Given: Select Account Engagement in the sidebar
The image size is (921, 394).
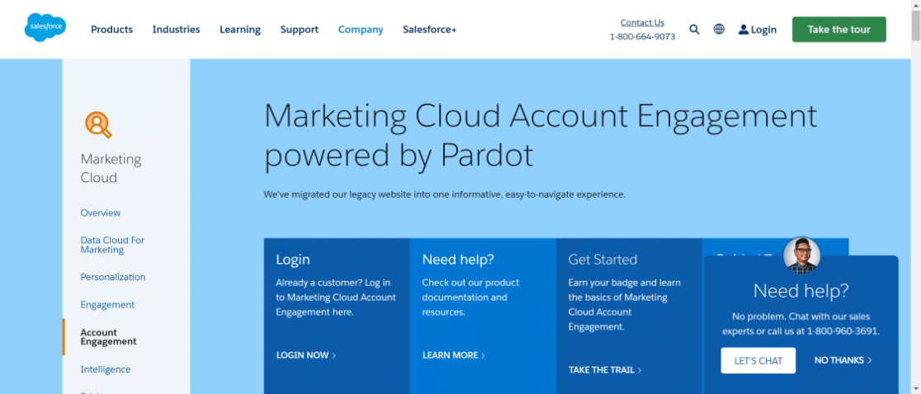Looking at the screenshot, I should tap(108, 337).
